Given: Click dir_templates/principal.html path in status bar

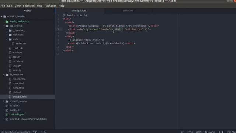Looking at the screenshot, I should click(15, 132).
